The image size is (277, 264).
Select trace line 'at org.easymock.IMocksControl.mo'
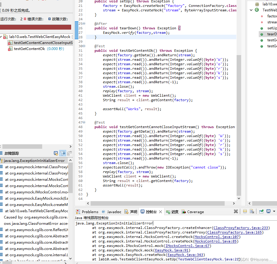[x=34, y=192]
